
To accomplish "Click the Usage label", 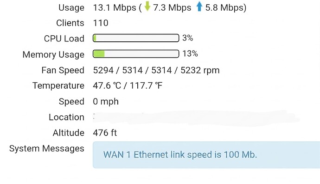I will [71, 8].
